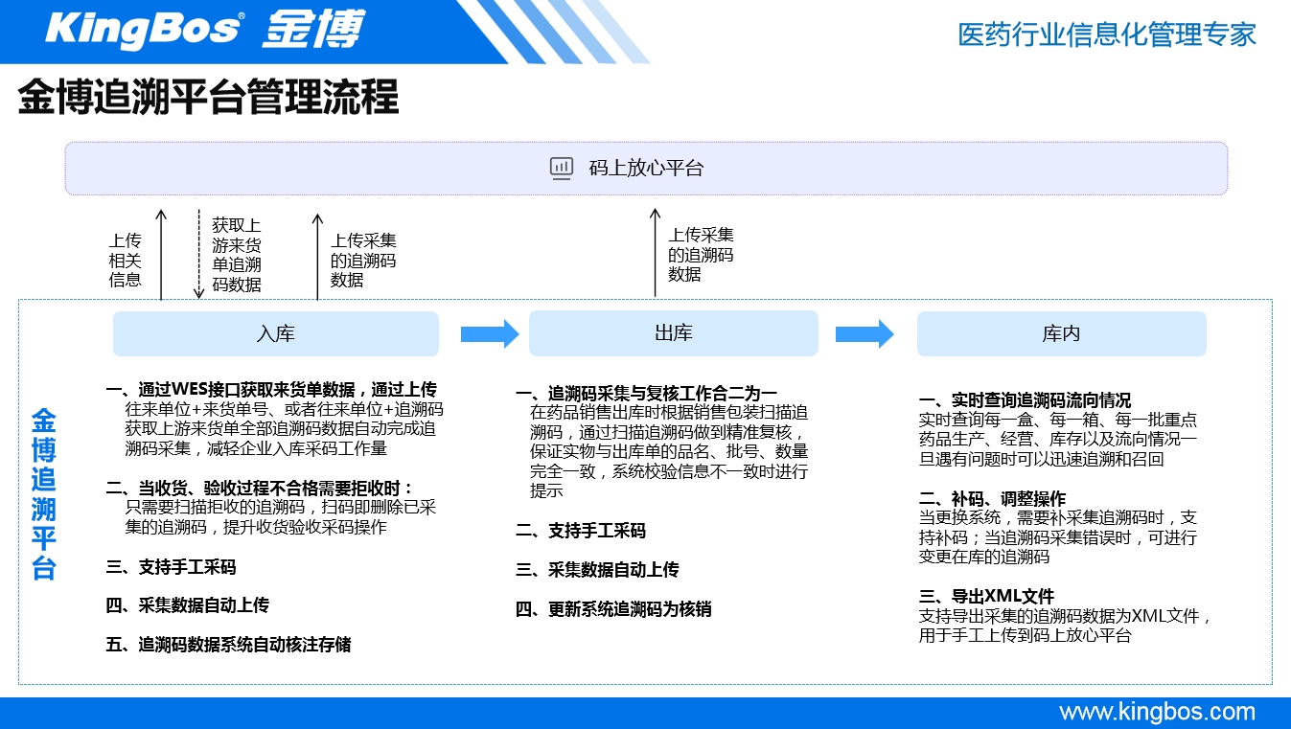Viewport: 1291px width, 729px height.
Task: Click the KingBos 金博 logo
Action: (204, 30)
